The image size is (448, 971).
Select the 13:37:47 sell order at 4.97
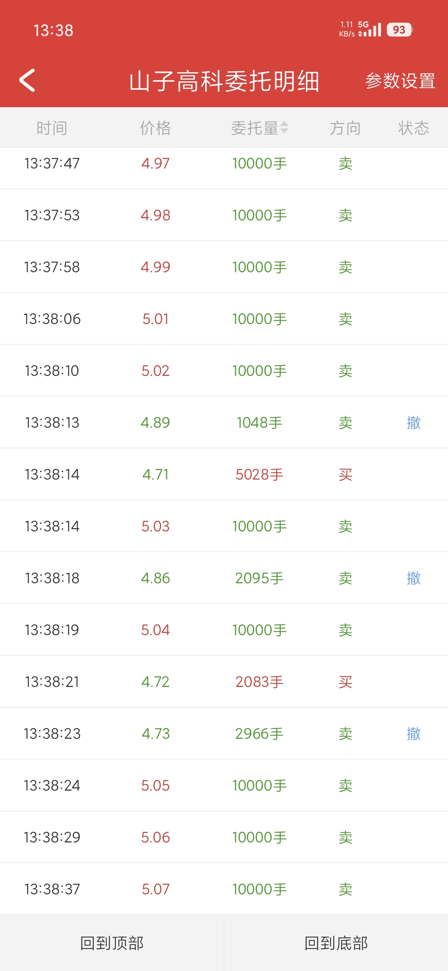[155, 164]
